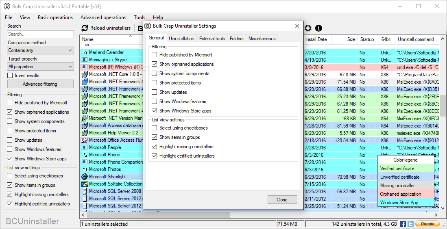This screenshot has width=447, height=229.
Task: Click the Close button in Settings dialog
Action: 282,200
